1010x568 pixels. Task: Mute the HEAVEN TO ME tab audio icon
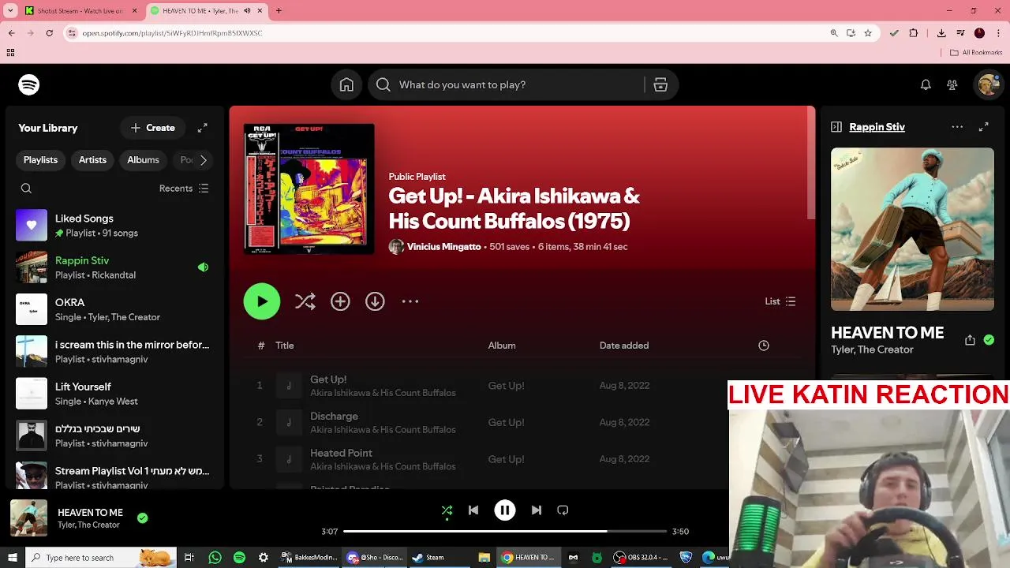click(247, 11)
